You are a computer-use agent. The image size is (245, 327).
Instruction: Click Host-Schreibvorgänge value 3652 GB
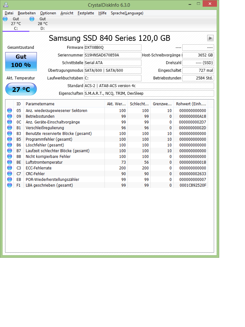(198, 55)
